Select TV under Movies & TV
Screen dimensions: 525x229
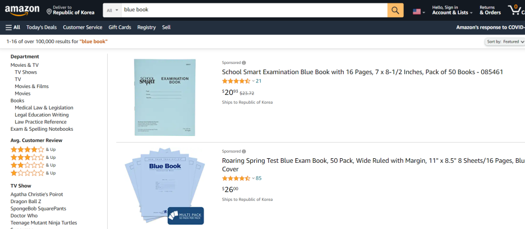(18, 79)
